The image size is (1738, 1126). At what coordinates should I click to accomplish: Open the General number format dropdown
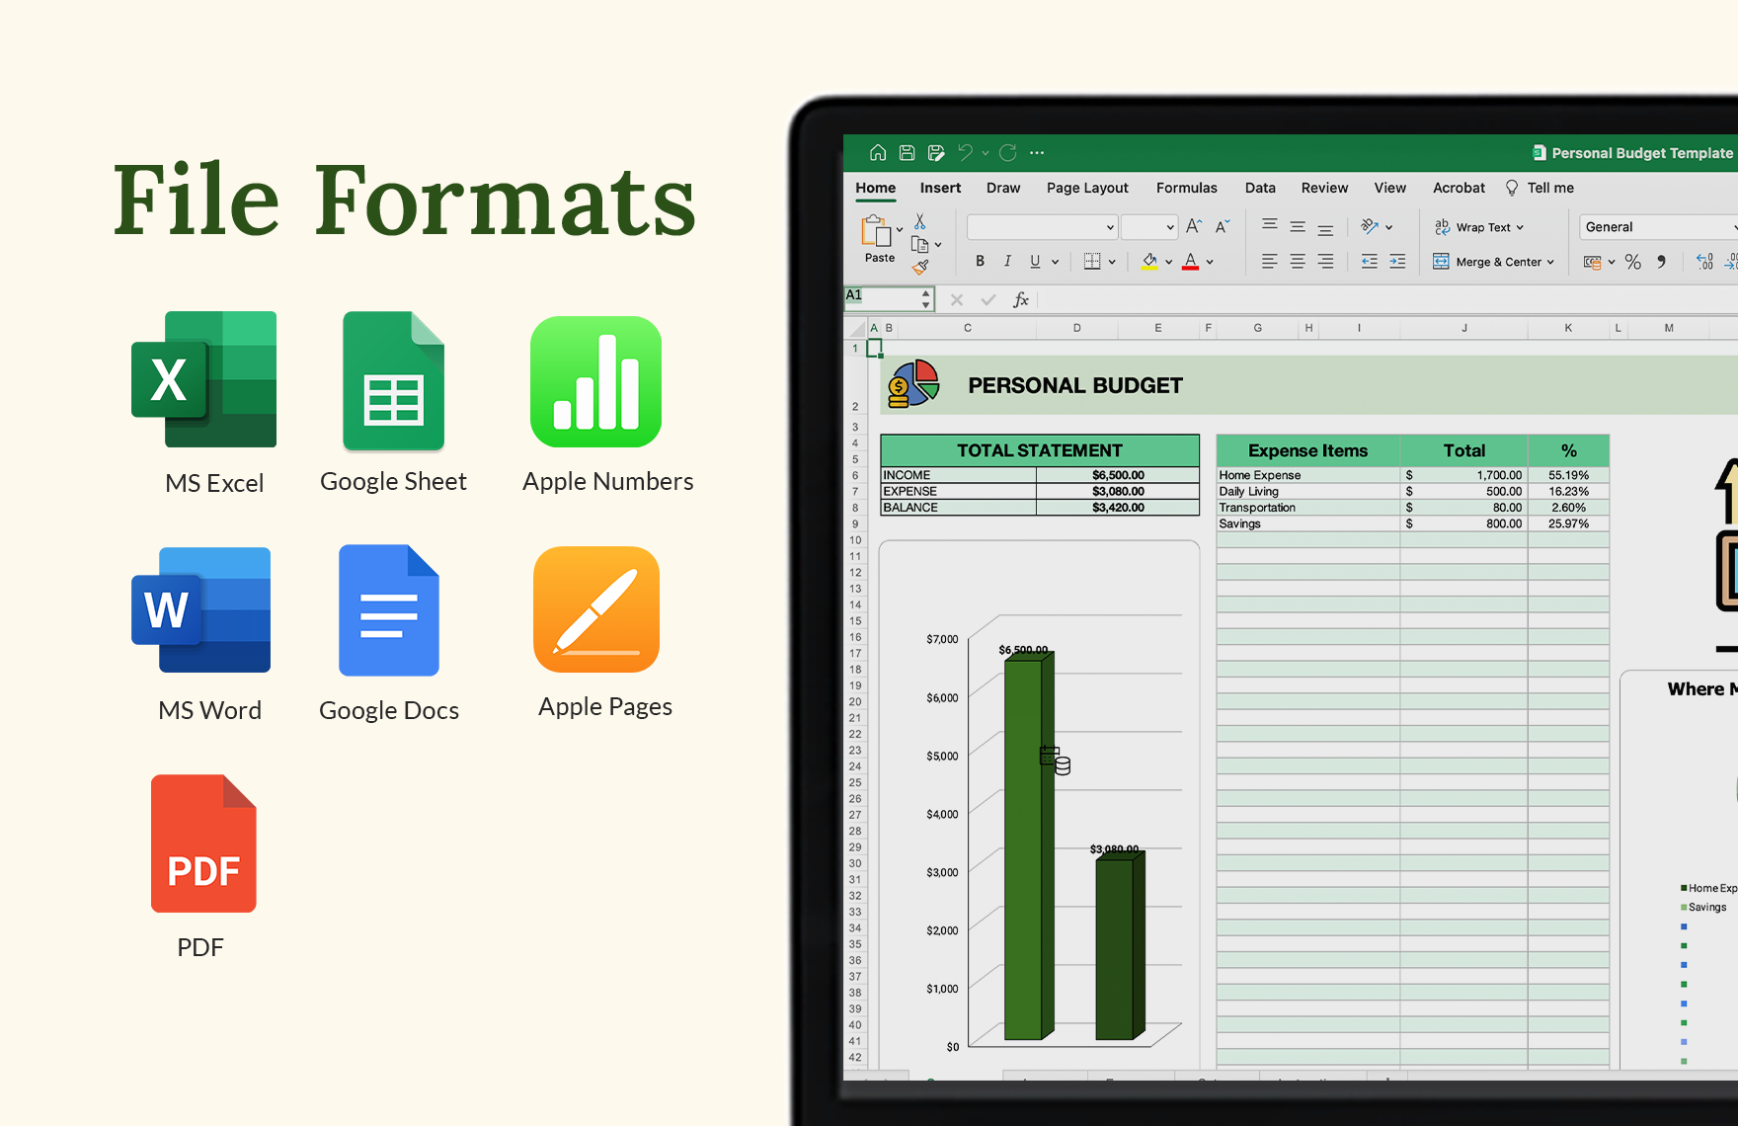pyautogui.click(x=1658, y=227)
